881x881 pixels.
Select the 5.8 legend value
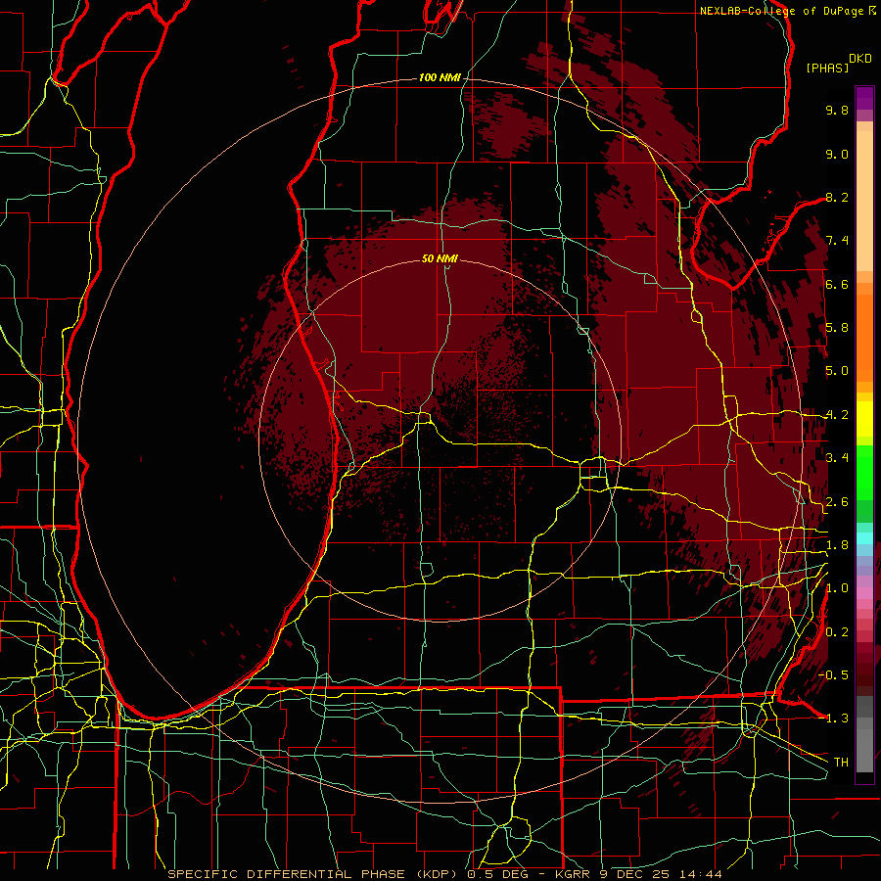[x=837, y=328]
